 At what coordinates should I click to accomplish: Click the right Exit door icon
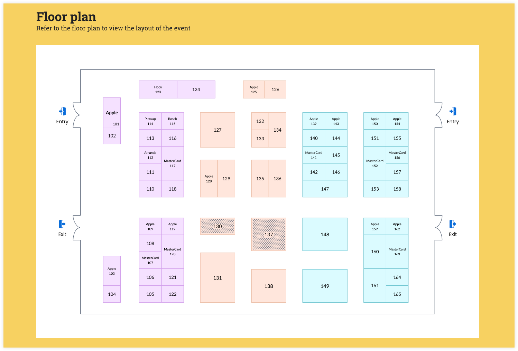point(453,224)
